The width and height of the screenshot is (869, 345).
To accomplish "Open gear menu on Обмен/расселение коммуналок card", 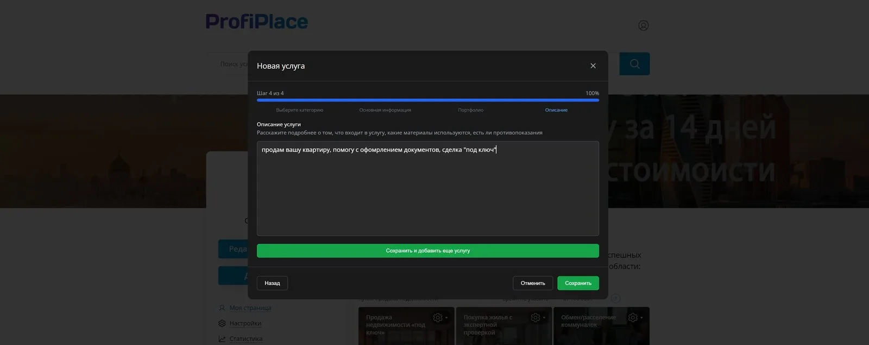I will (x=635, y=317).
